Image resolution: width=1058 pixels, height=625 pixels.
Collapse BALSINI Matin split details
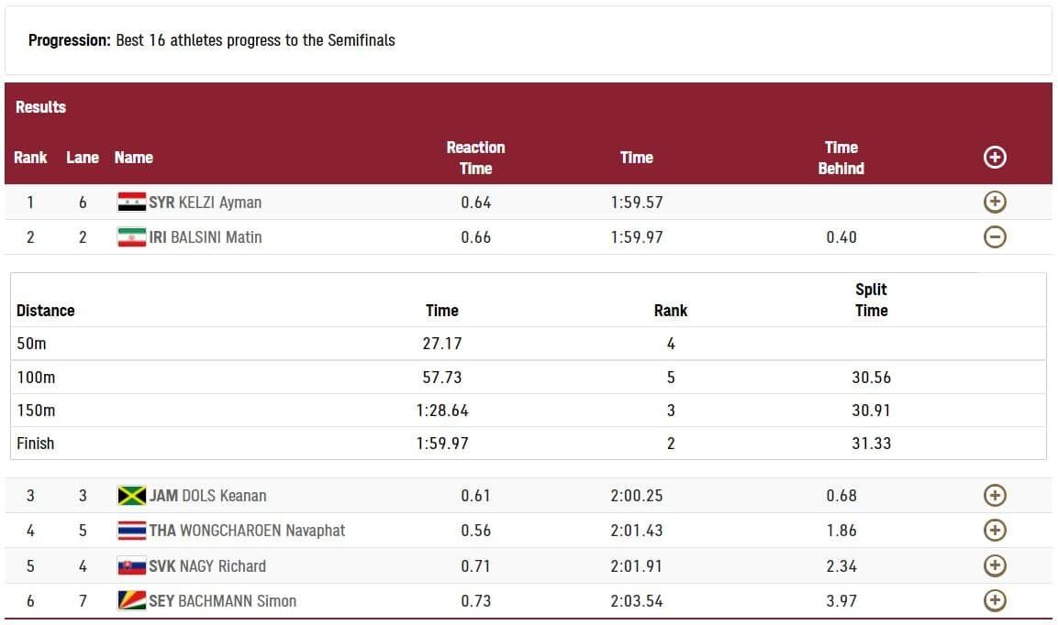coord(995,236)
